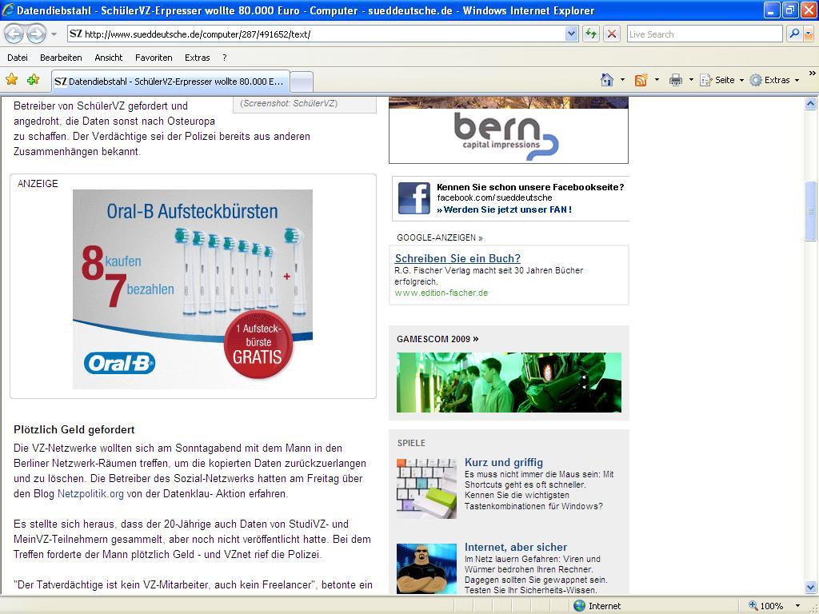Viewport: 819px width, 614px height.
Task: Open the Datei menu
Action: [18, 58]
